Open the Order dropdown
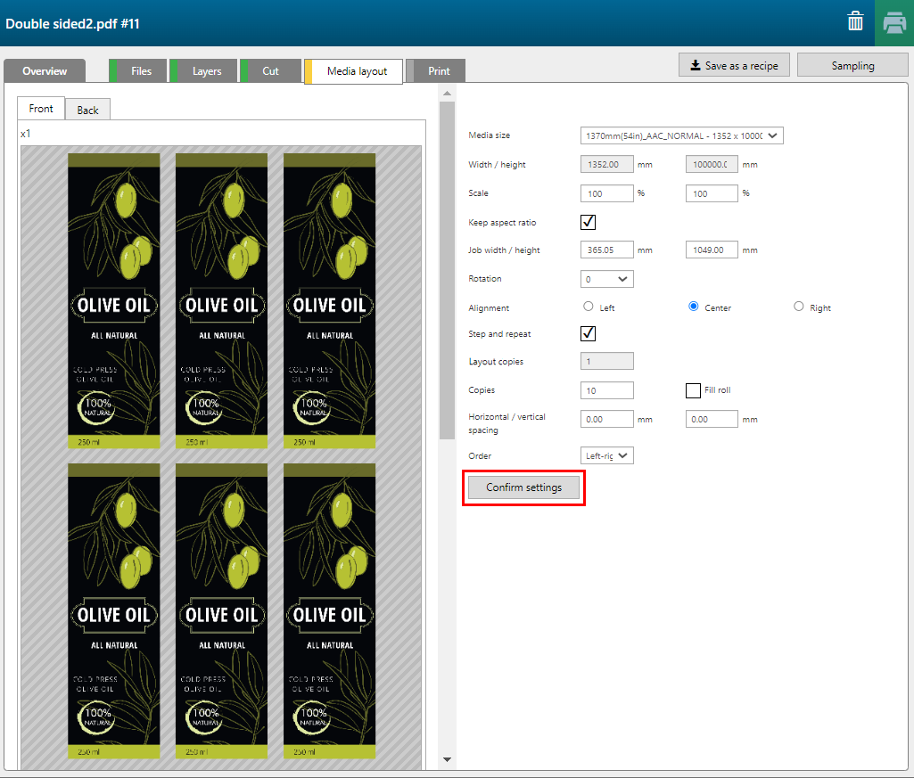This screenshot has height=778, width=914. point(606,455)
